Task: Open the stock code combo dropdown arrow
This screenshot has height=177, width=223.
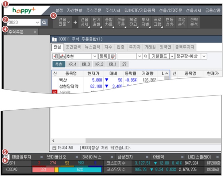Action: pos(139,56)
